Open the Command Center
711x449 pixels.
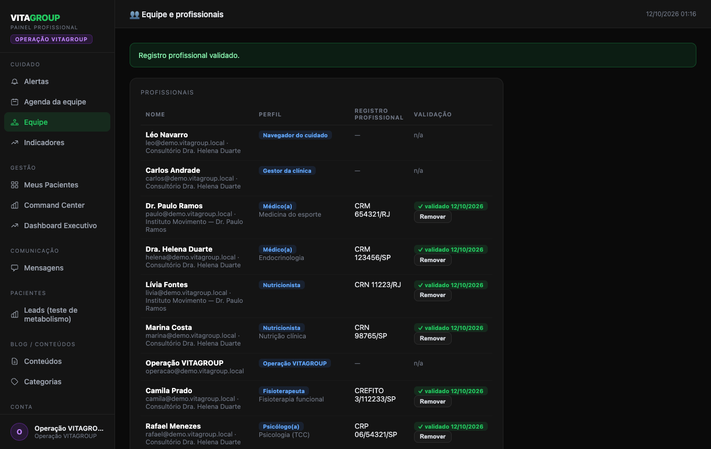[x=57, y=205]
